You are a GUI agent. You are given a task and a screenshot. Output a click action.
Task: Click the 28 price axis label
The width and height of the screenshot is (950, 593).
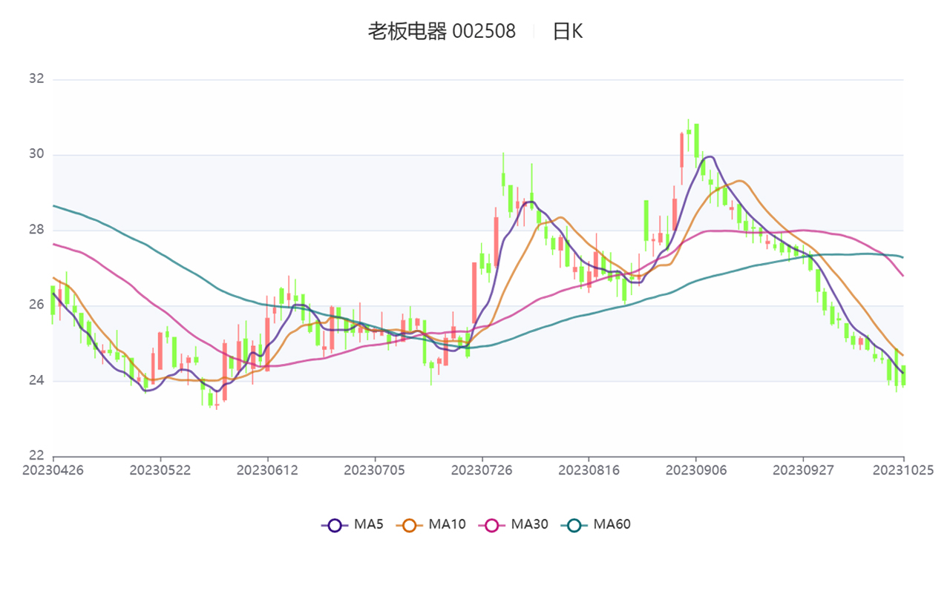pyautogui.click(x=36, y=230)
